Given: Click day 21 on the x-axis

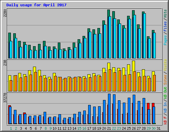Looking at the screenshot, I should pos(109,128).
